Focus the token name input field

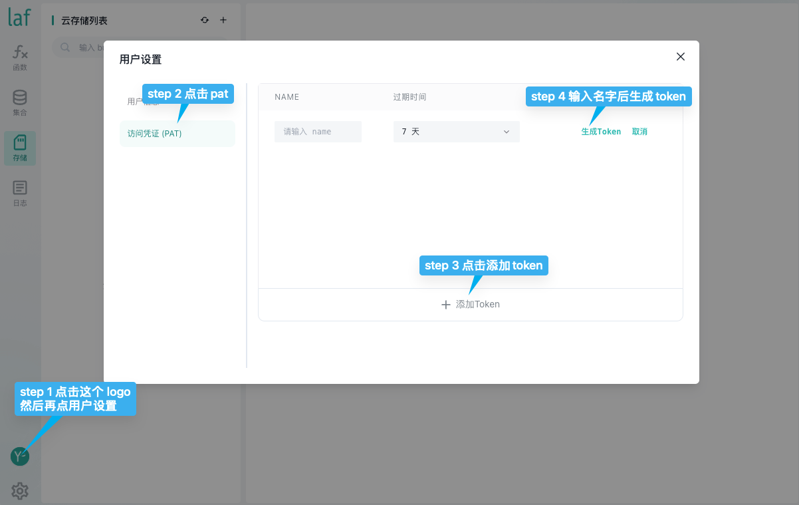click(318, 132)
